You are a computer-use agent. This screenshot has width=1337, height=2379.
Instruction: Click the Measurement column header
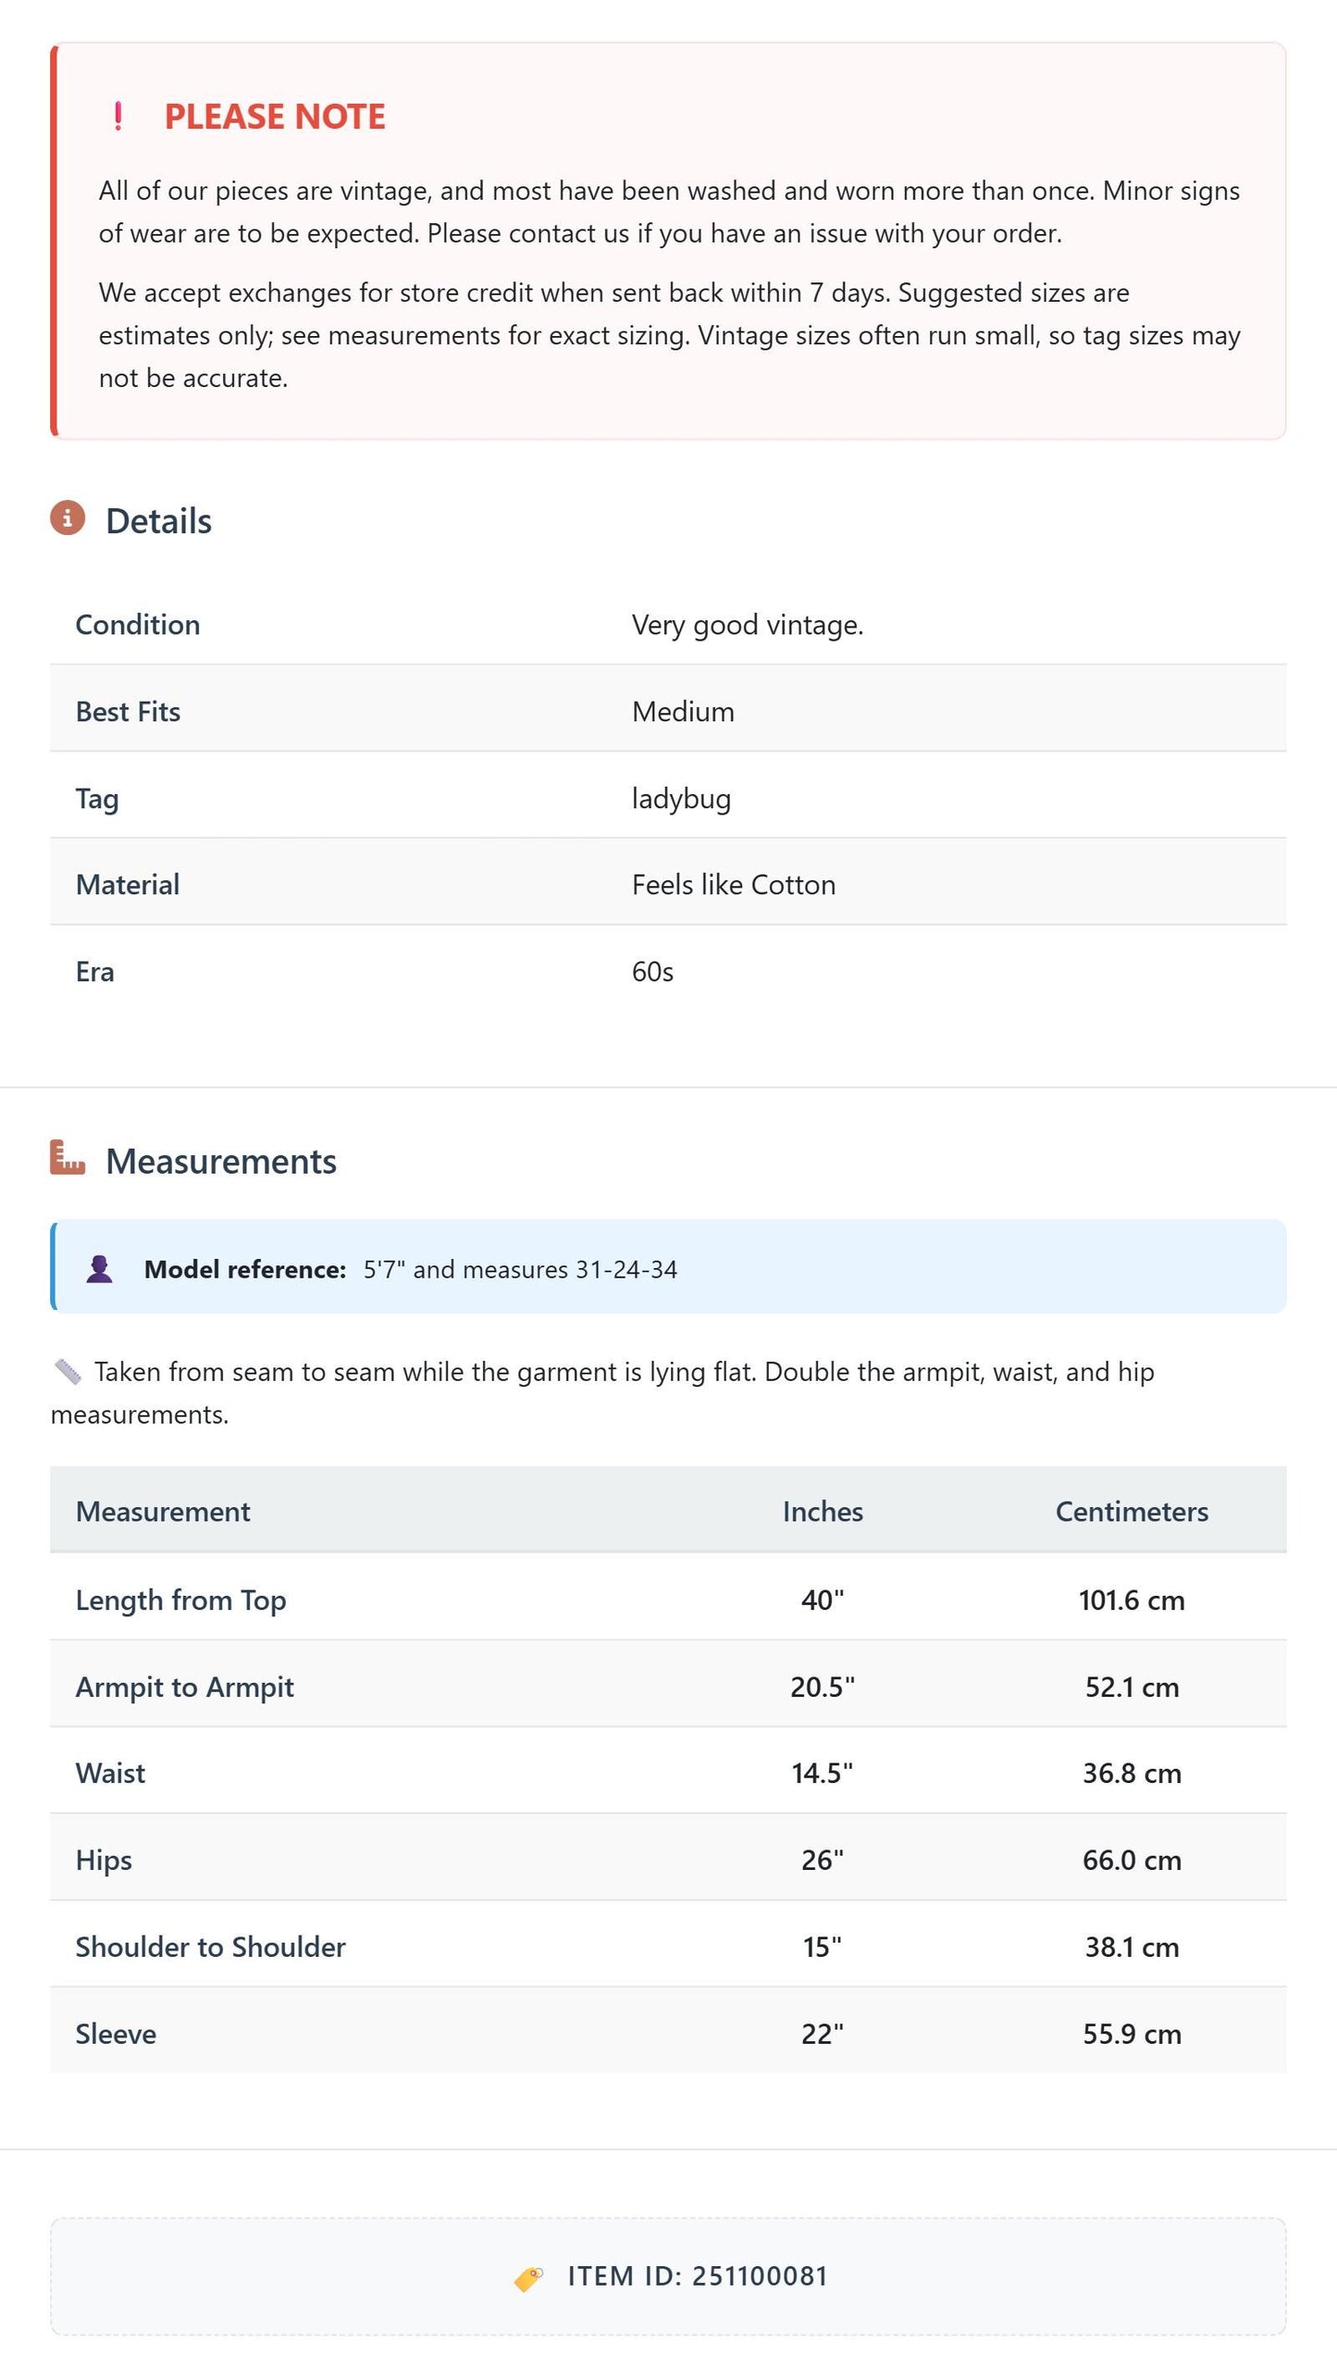point(163,1512)
